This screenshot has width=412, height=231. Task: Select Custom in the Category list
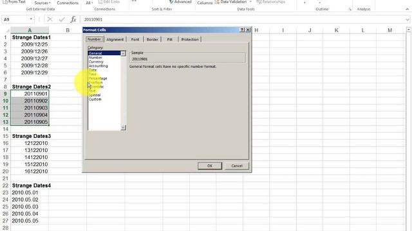104,99
